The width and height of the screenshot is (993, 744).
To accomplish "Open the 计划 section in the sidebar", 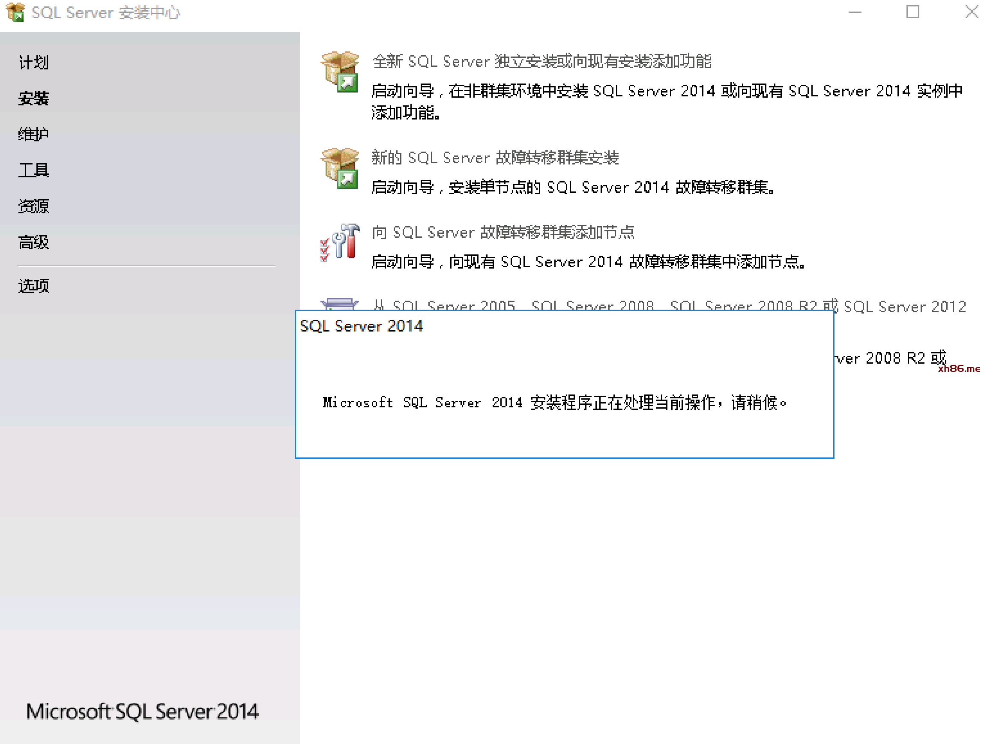I will (34, 63).
